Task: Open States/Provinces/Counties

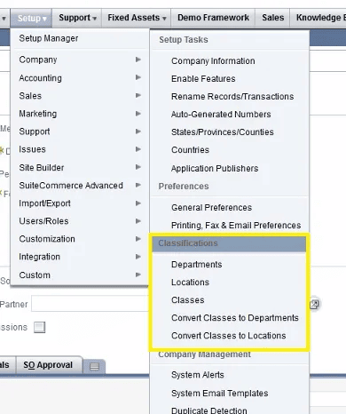Action: (x=223, y=132)
